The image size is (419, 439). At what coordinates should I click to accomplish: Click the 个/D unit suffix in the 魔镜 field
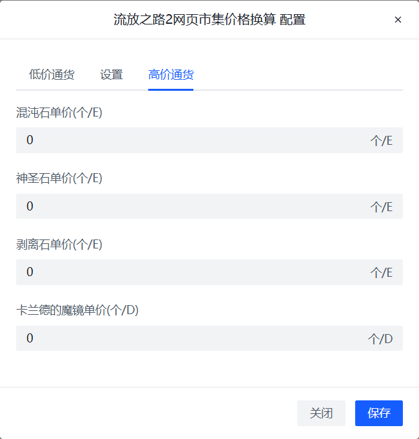[x=380, y=339]
